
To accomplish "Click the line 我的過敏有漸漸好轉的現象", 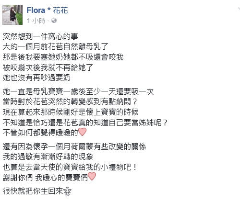I will point(48,157).
